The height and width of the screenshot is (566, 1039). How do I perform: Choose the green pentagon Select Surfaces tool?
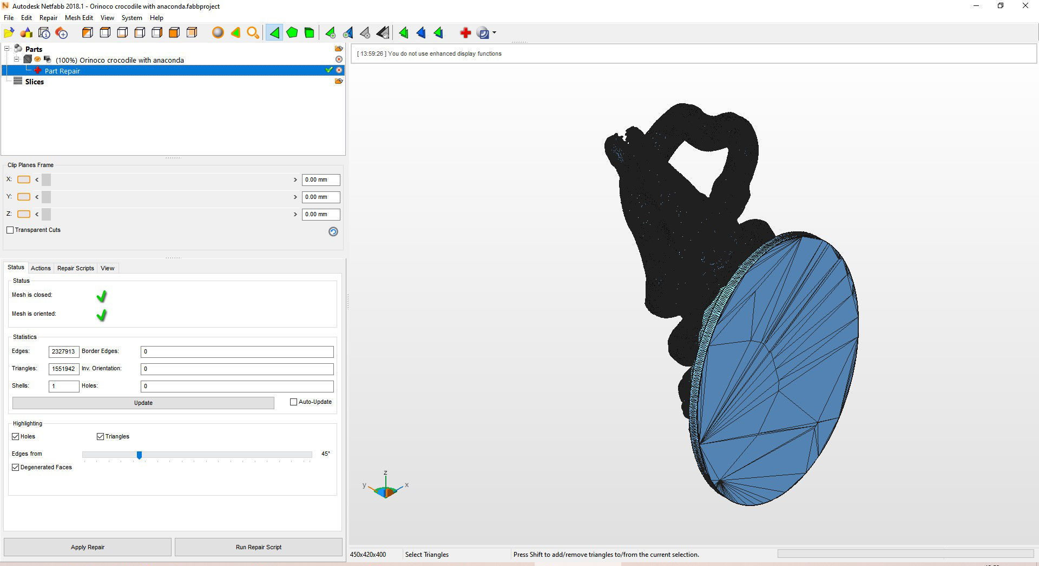tap(292, 33)
